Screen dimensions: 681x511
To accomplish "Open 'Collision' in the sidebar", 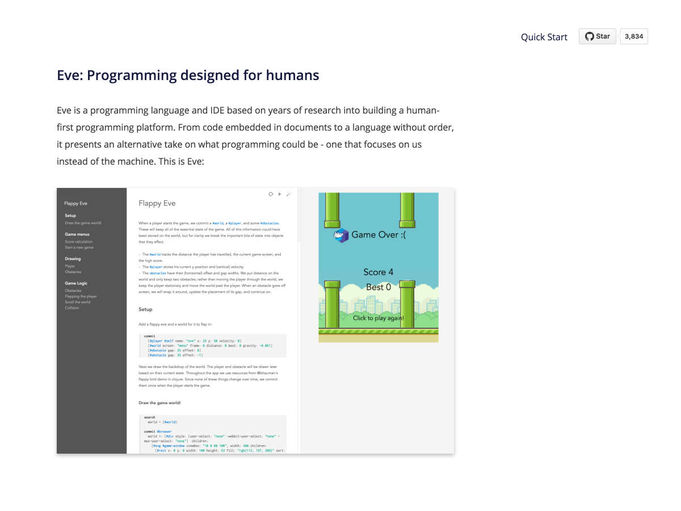I will (72, 308).
